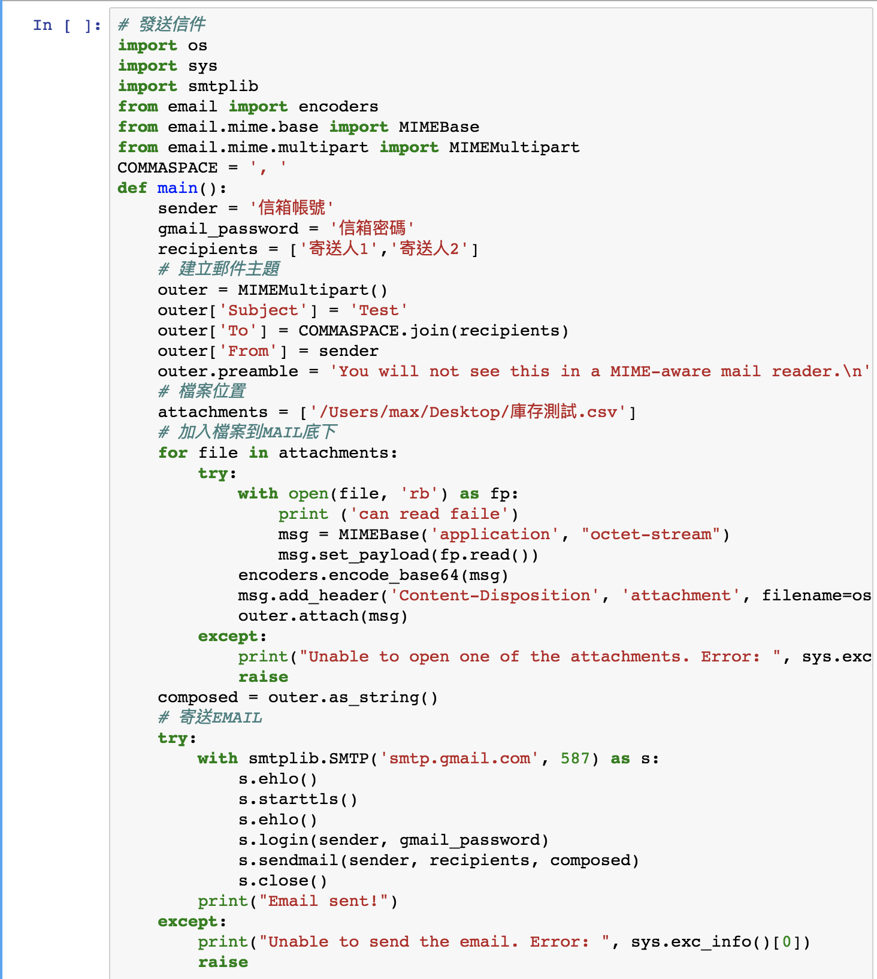
Task: Click the '# 寄送EMAIL' comment
Action: click(210, 717)
